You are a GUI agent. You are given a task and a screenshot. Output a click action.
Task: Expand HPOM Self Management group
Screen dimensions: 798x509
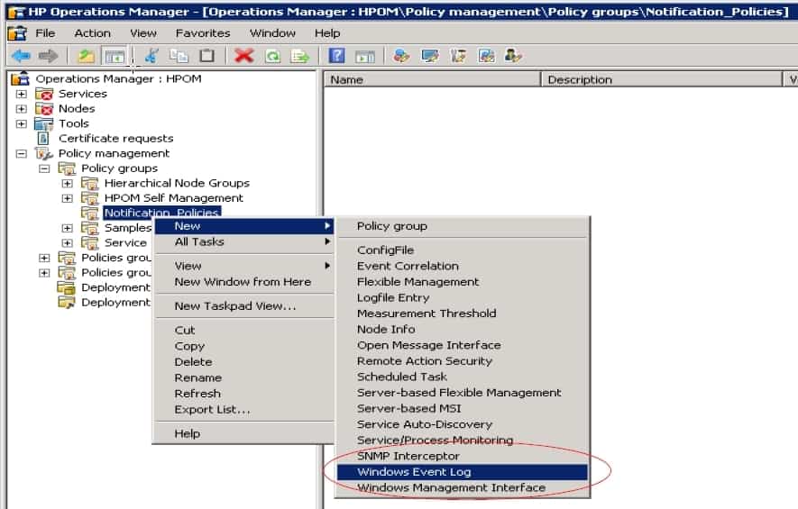pos(68,198)
